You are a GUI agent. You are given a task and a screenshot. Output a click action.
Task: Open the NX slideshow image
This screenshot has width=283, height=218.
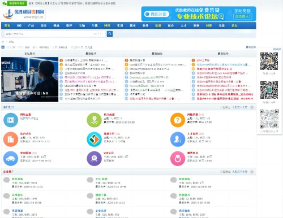29,80
